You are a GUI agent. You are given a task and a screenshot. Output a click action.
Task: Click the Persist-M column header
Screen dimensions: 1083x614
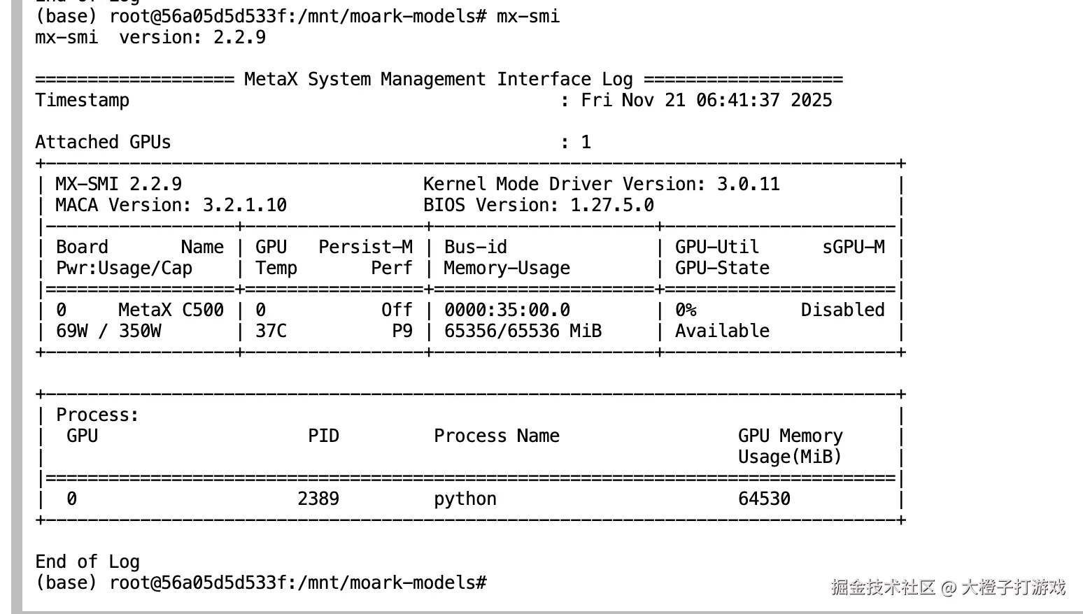(x=365, y=247)
